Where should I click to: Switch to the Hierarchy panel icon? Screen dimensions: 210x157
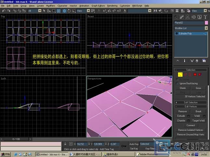[188, 17]
